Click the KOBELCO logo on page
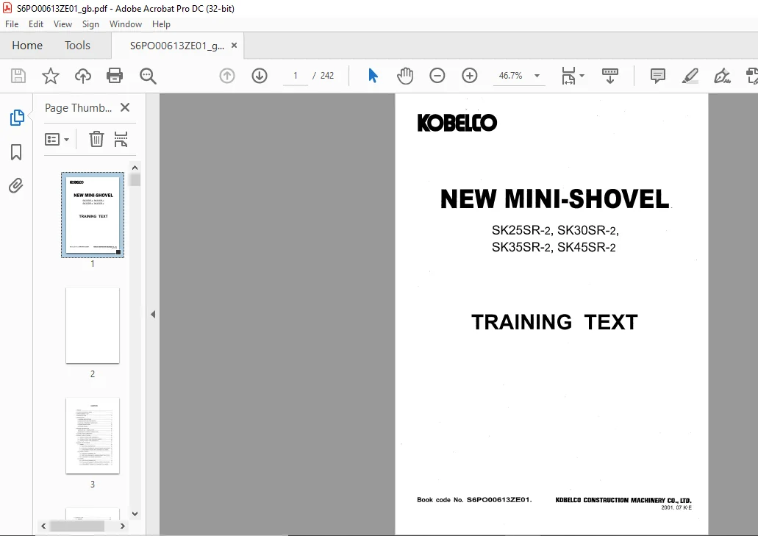The image size is (758, 536). pyautogui.click(x=457, y=123)
